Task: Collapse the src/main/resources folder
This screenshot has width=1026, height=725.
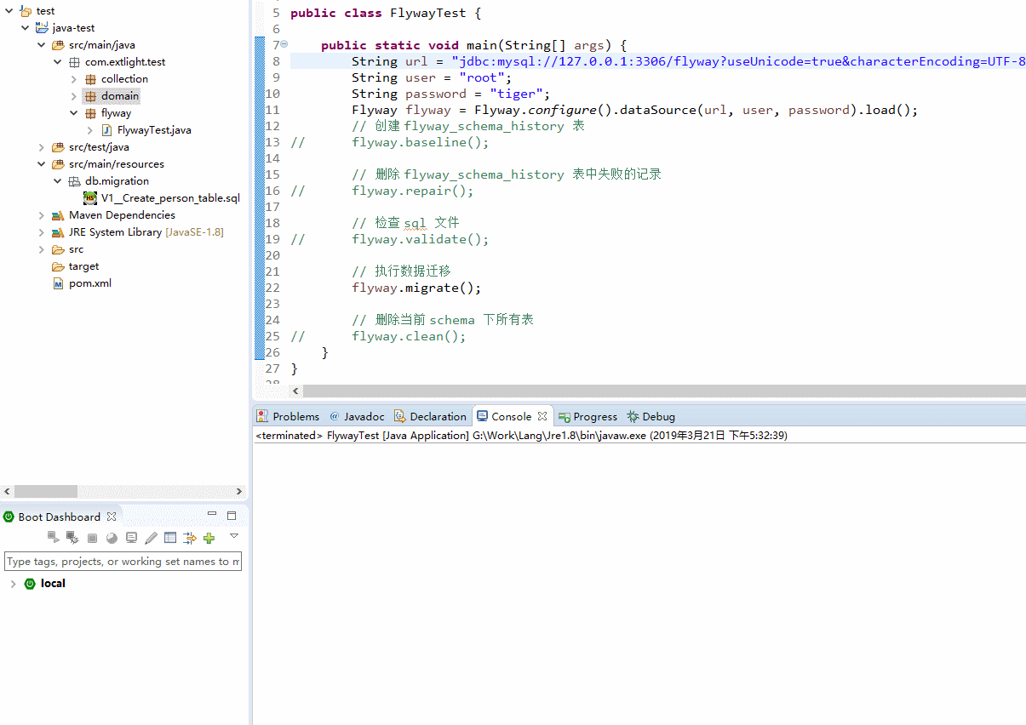Action: click(42, 164)
